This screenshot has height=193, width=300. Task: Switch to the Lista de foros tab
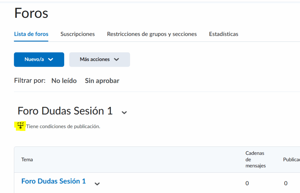click(31, 34)
